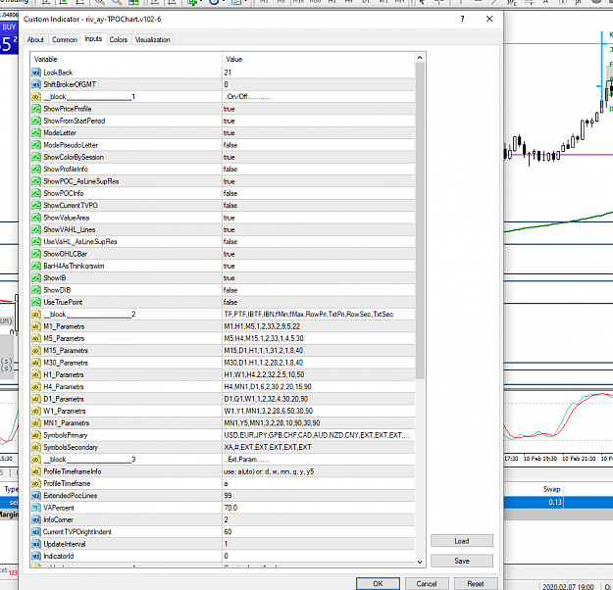
Task: Click the integer icon beside LookBack
Action: click(x=36, y=73)
